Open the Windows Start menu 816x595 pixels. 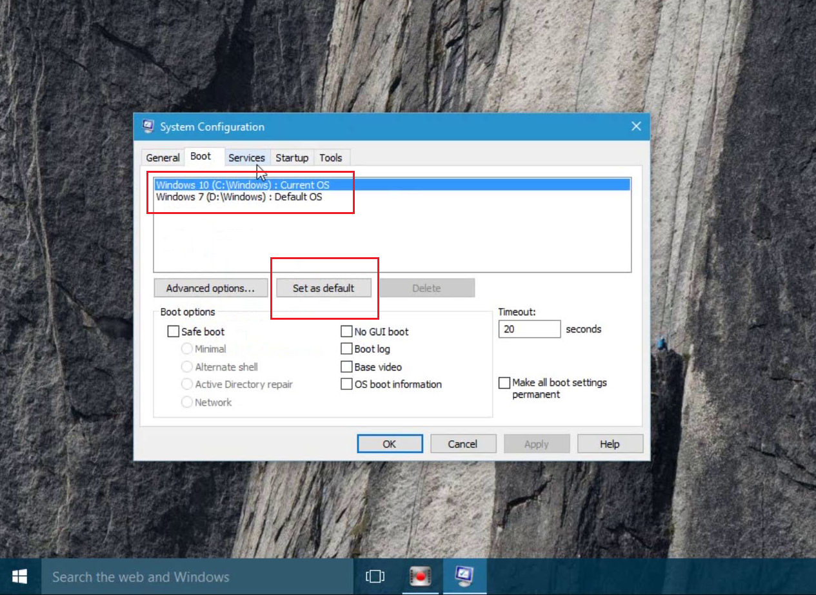(x=19, y=576)
